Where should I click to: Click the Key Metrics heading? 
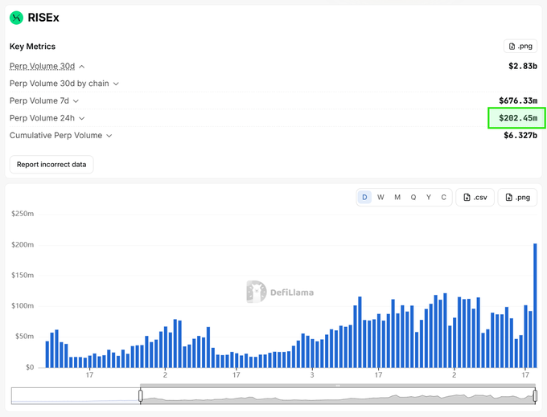32,47
